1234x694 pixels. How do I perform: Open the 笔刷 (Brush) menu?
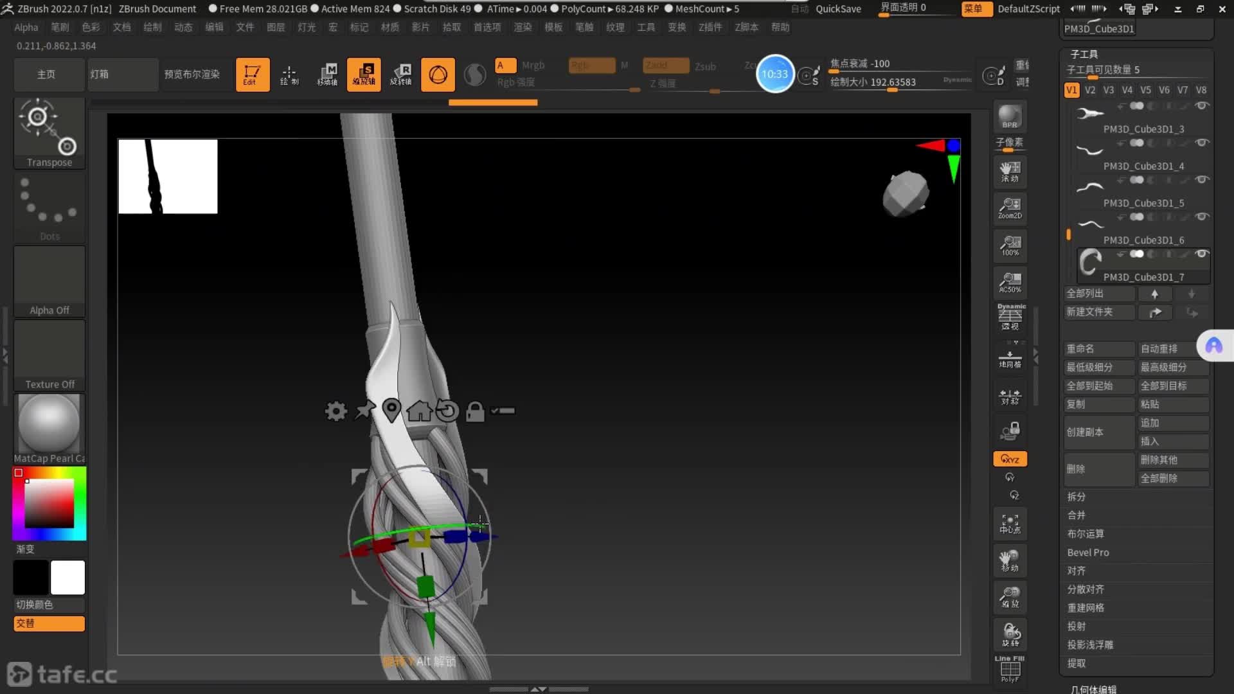(x=60, y=27)
